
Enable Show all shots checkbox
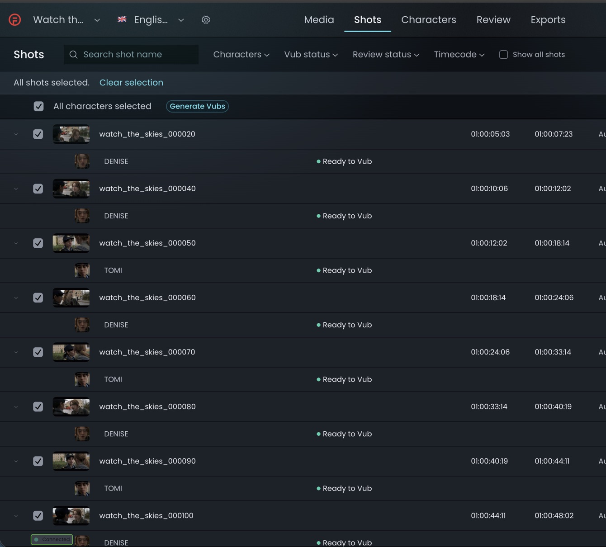point(503,55)
